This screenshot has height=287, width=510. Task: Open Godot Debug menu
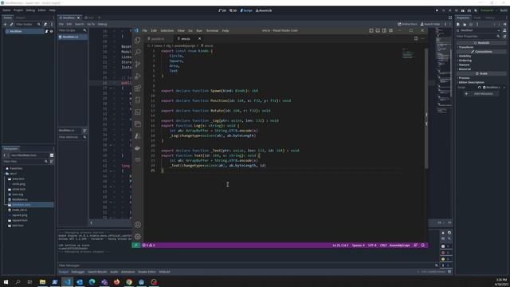tap(30, 10)
